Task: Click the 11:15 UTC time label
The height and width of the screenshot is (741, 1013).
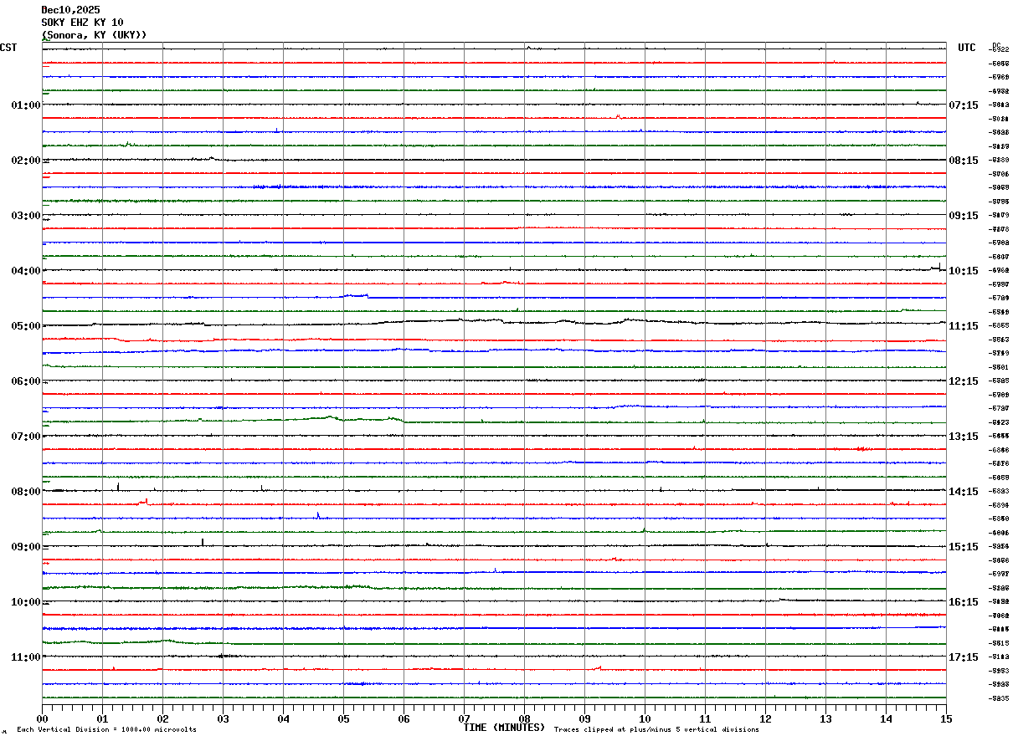Action: (964, 326)
